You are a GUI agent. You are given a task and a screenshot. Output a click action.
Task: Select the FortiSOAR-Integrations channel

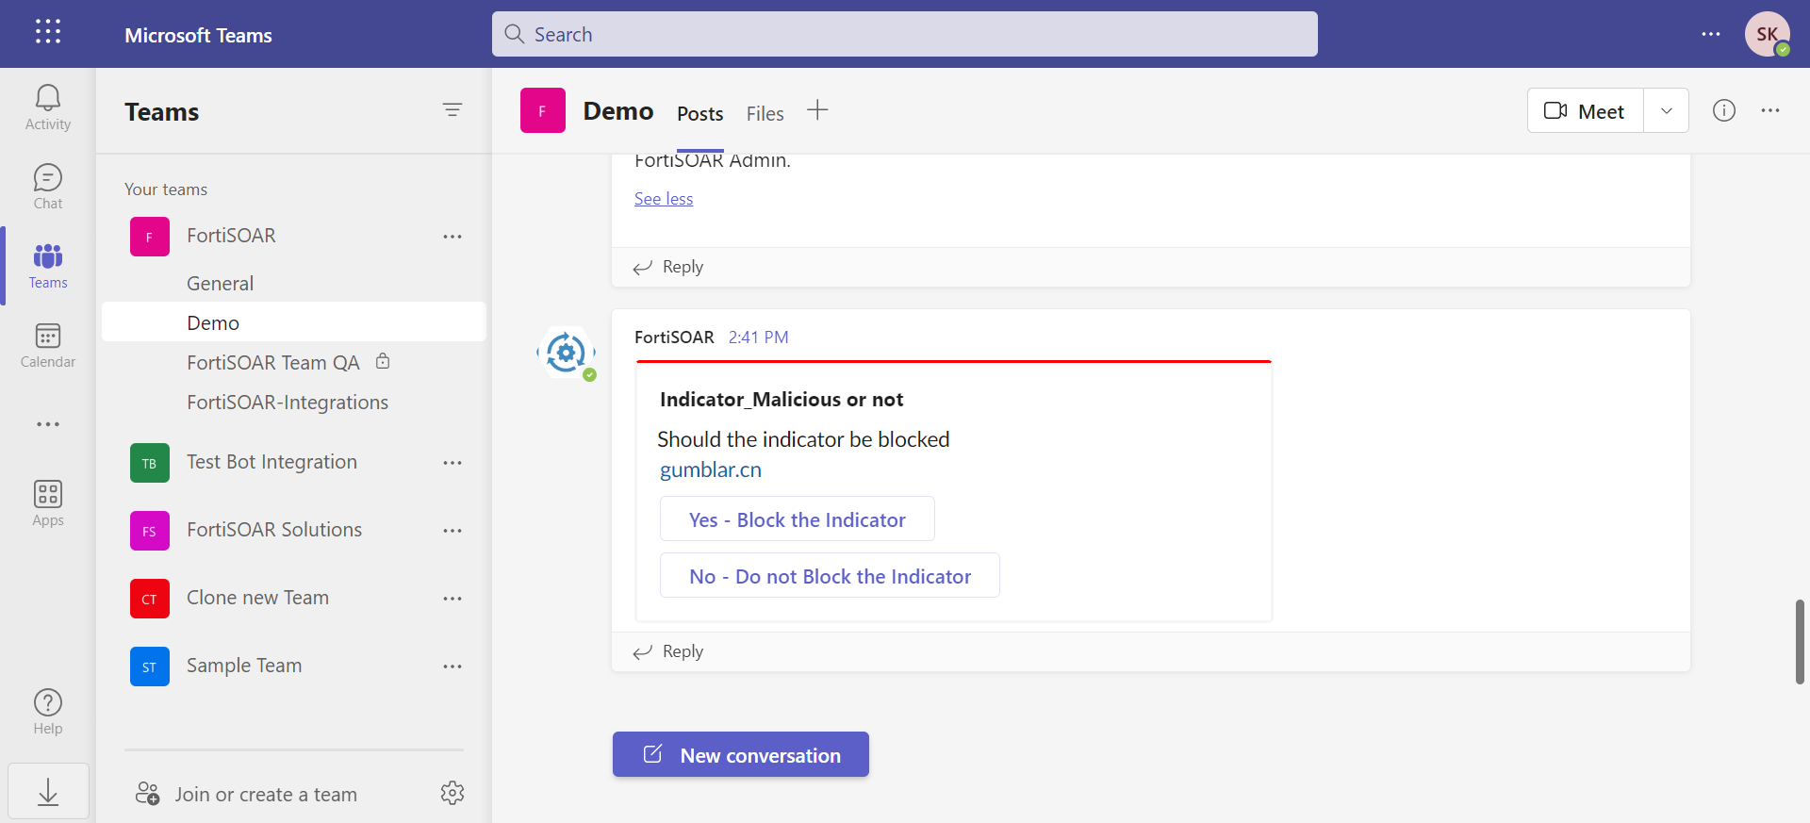pos(288,403)
